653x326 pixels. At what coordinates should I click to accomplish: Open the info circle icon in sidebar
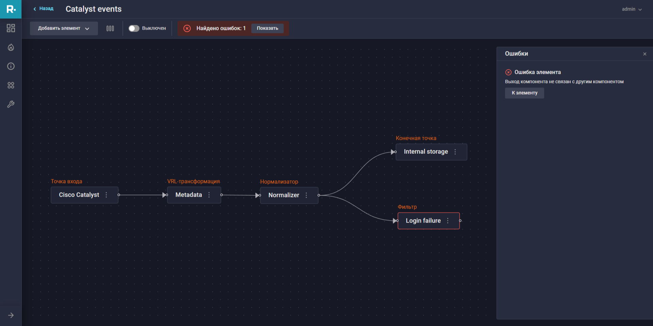coord(11,66)
